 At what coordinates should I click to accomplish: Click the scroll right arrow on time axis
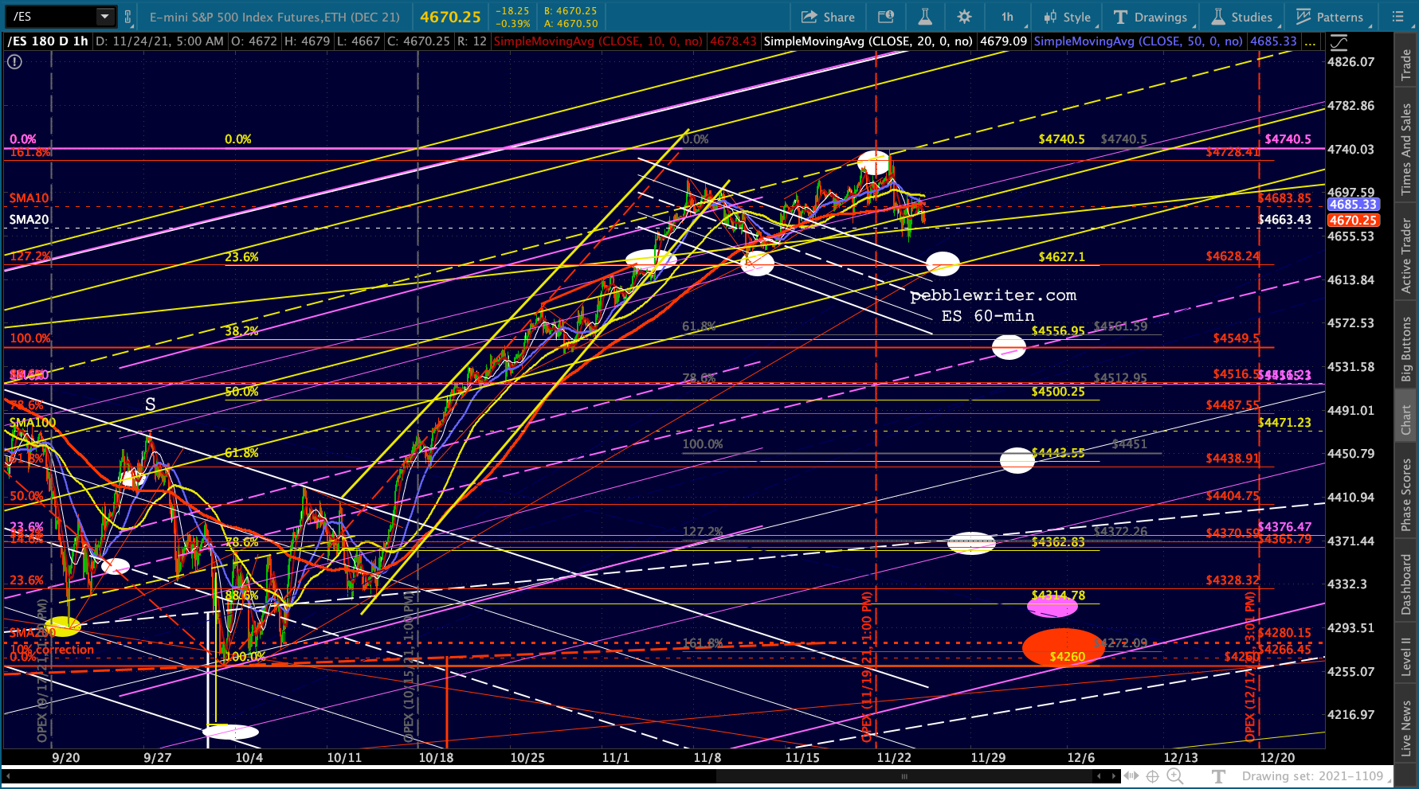[x=1113, y=776]
